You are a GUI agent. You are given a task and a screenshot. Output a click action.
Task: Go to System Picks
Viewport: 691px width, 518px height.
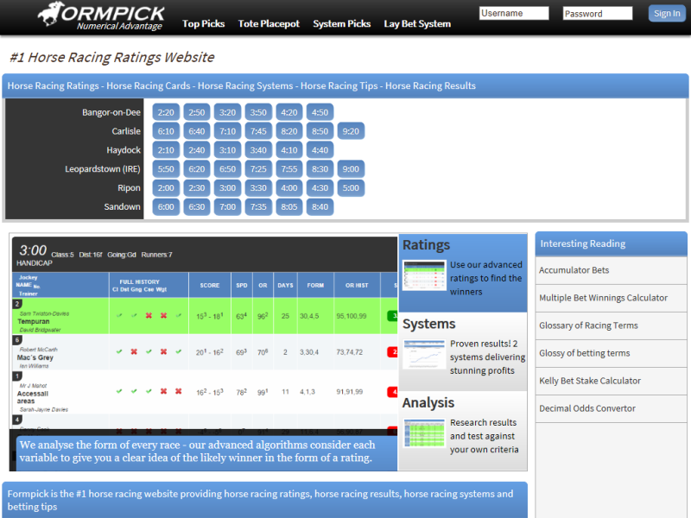coord(341,24)
